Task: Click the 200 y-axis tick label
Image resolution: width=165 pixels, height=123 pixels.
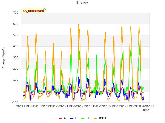Action: [x=16, y=69]
